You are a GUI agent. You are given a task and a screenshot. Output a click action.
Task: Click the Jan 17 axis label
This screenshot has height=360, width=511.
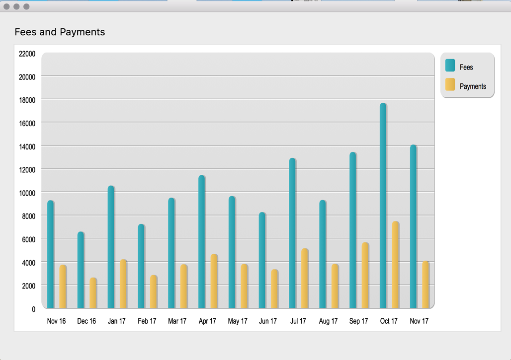point(116,321)
